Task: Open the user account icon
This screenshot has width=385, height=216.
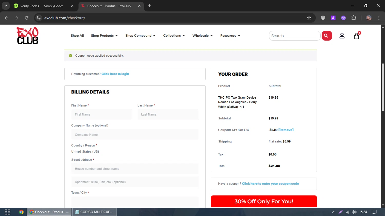Action: pyautogui.click(x=342, y=36)
